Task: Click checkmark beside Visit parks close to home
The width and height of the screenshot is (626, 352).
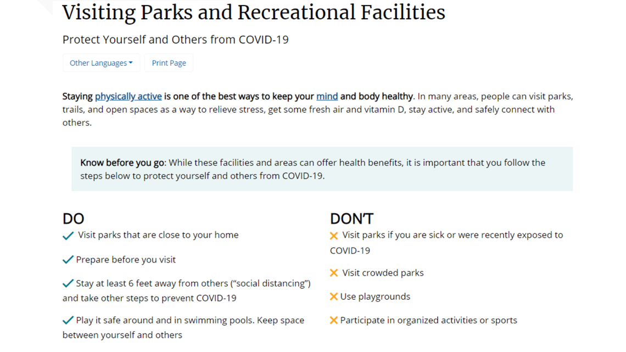Action: click(68, 236)
